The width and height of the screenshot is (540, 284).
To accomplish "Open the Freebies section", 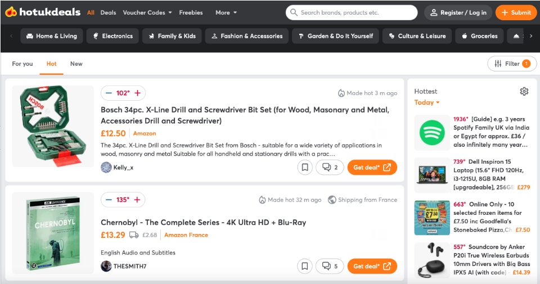I will [x=191, y=12].
